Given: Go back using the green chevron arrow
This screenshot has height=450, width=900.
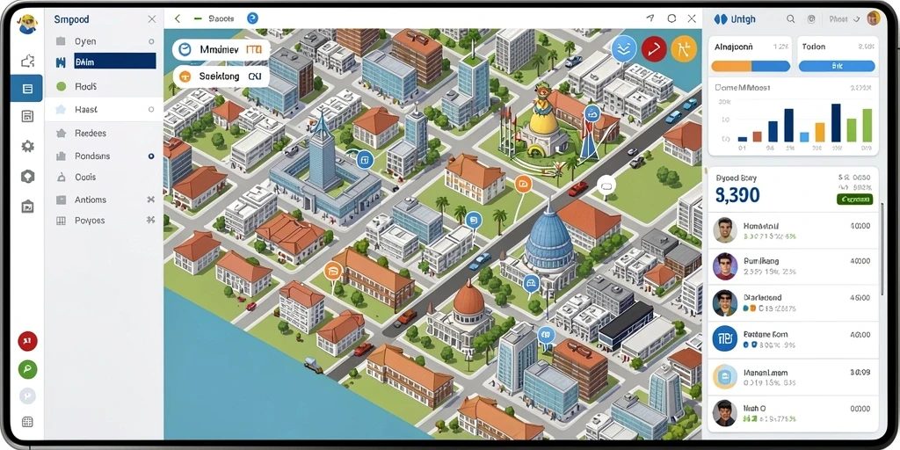Looking at the screenshot, I should pyautogui.click(x=178, y=19).
